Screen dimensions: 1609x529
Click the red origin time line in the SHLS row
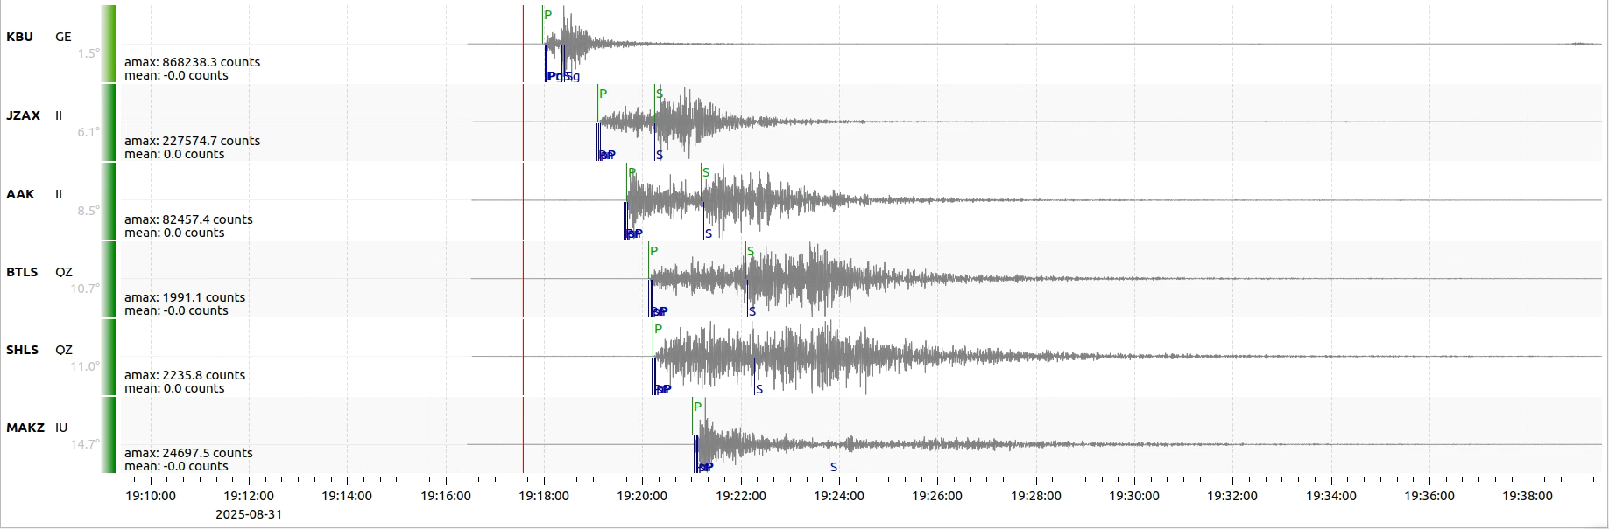click(x=523, y=357)
